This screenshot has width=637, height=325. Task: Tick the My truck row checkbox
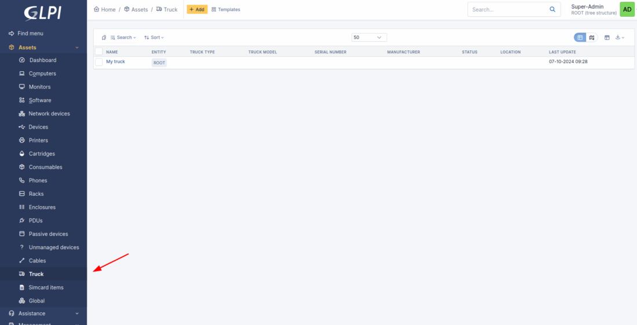coord(98,62)
